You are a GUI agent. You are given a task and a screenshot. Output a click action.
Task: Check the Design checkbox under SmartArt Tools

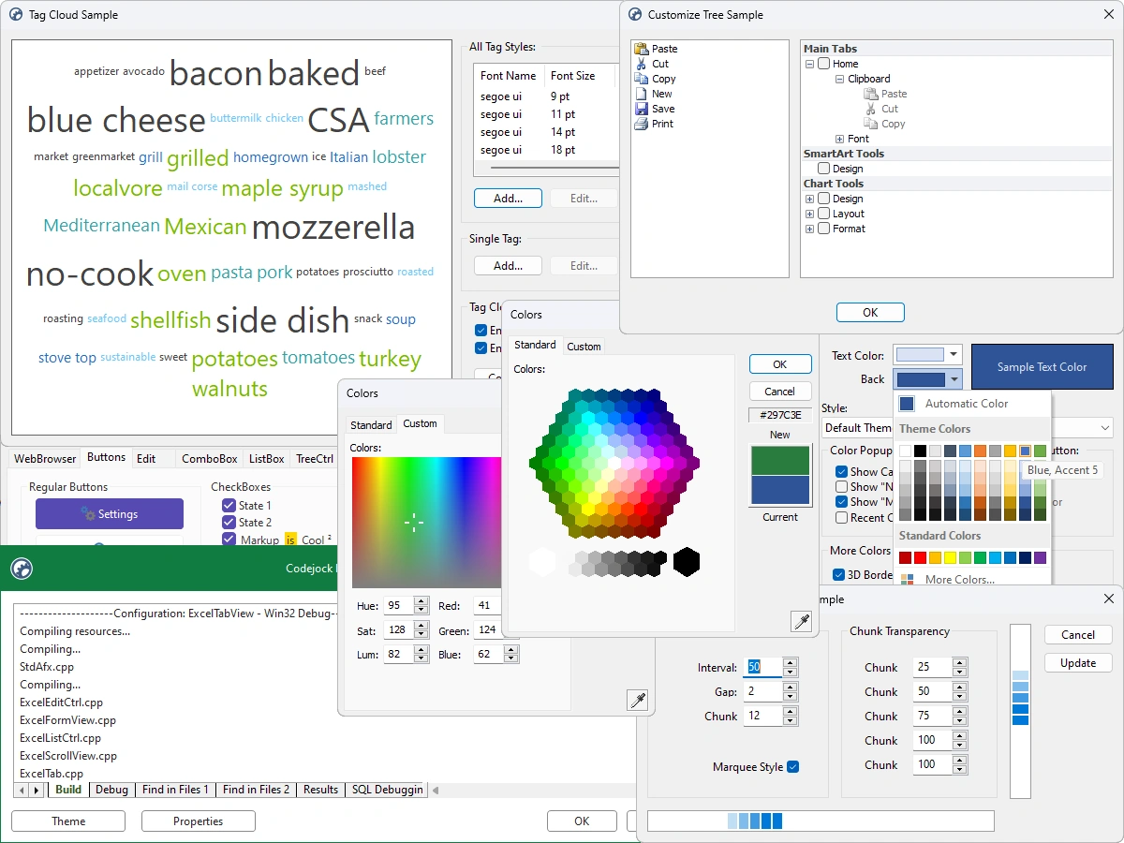[x=823, y=169]
